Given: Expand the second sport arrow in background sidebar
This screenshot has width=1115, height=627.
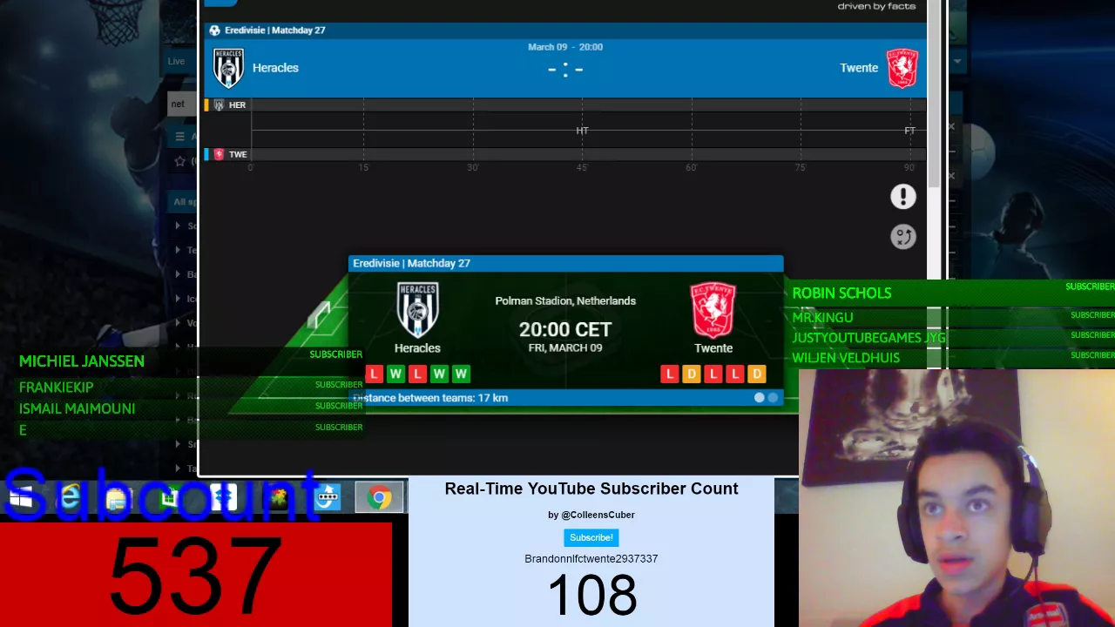Looking at the screenshot, I should coord(179,250).
